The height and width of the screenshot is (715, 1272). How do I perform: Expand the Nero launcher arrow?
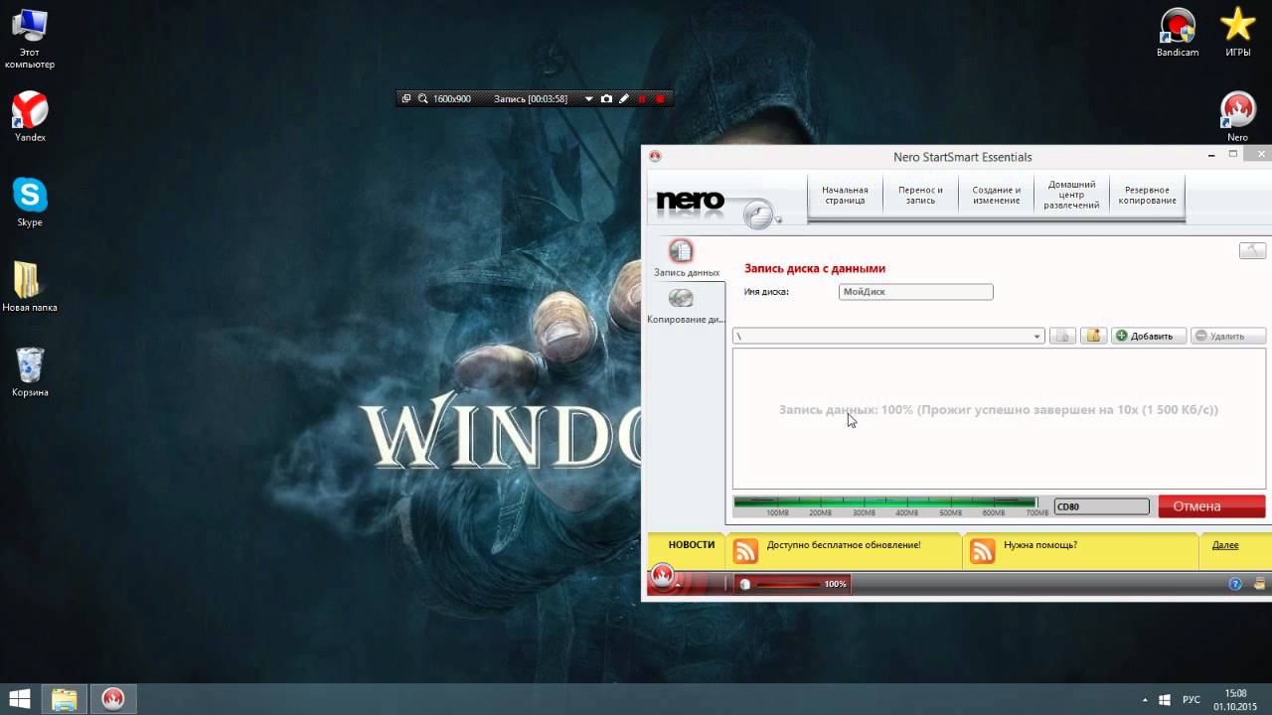(680, 586)
